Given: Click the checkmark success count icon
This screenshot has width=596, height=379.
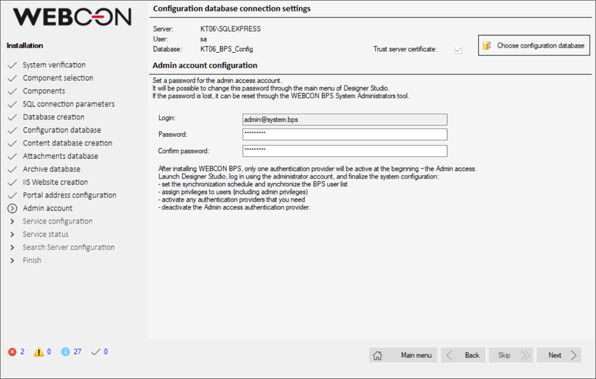Looking at the screenshot, I should 96,352.
